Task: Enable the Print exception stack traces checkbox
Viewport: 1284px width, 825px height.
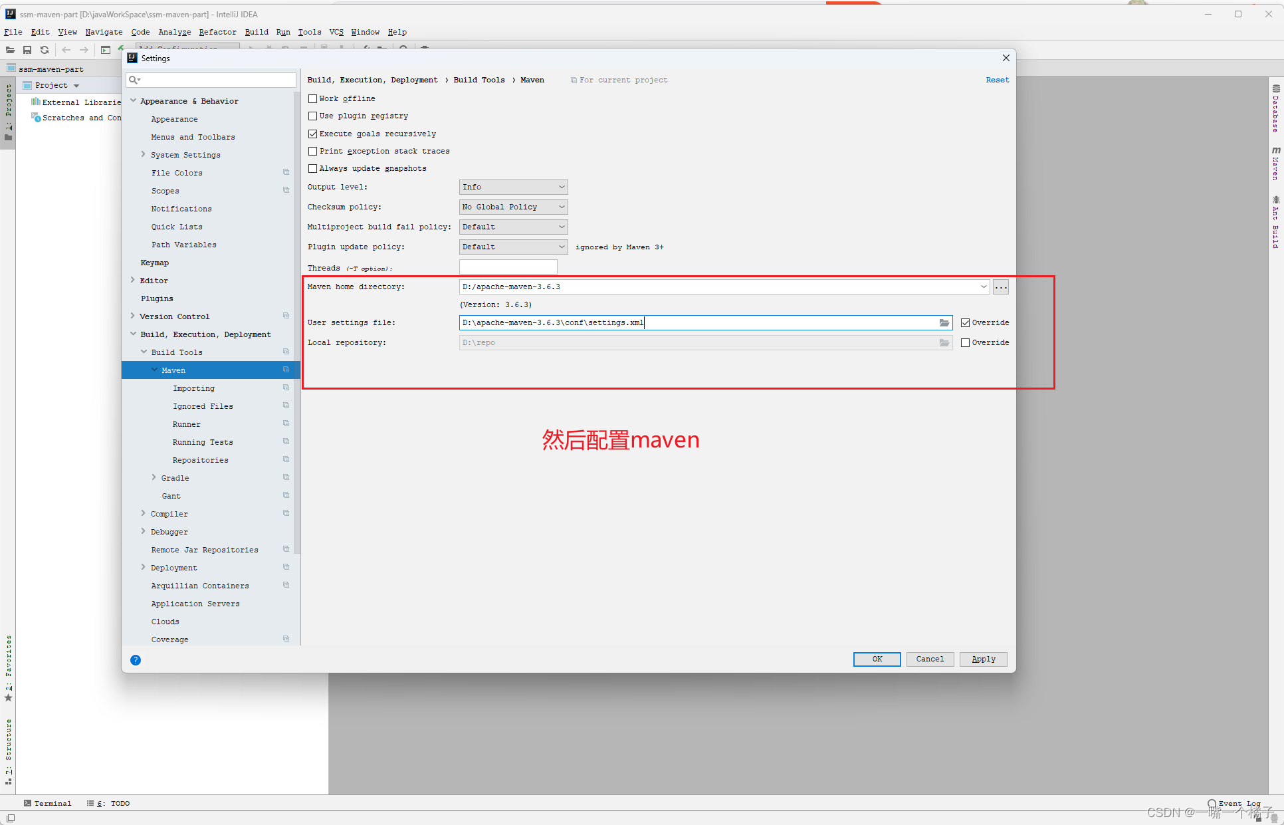Action: click(x=314, y=151)
